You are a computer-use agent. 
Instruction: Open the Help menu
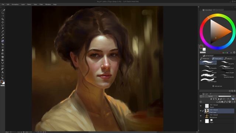click(x=55, y=4)
